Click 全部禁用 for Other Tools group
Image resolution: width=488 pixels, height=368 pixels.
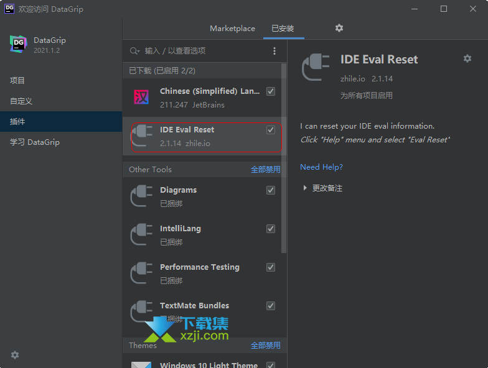click(x=265, y=170)
